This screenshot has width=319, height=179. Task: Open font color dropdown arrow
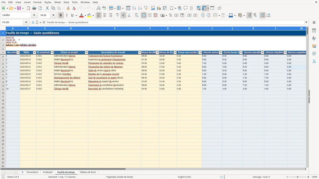[x=85, y=15]
